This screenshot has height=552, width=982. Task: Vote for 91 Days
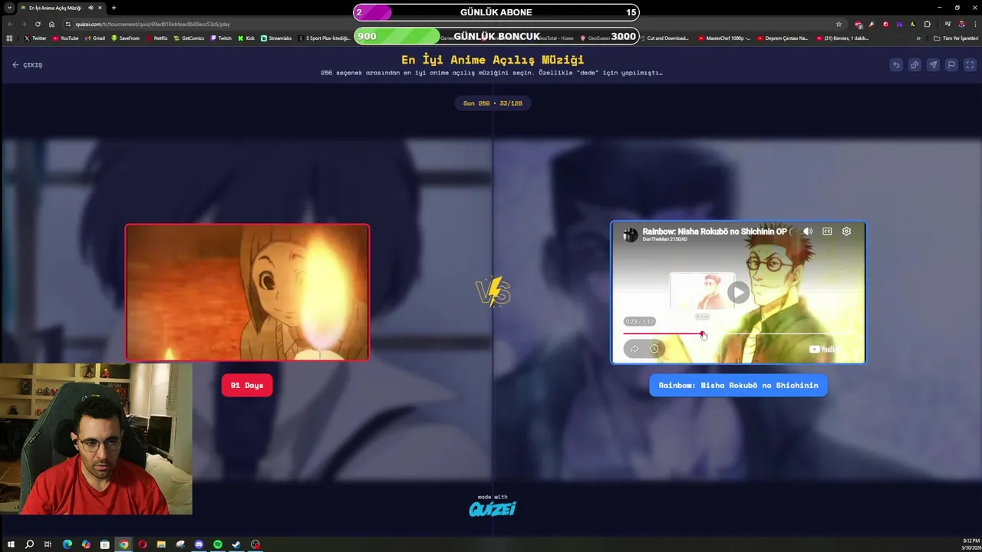coord(247,386)
